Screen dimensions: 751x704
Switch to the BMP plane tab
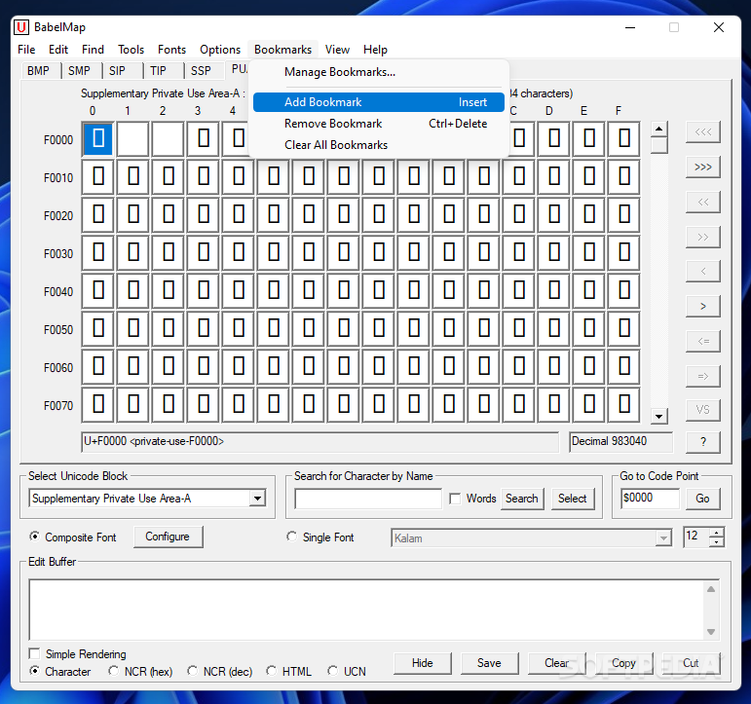pyautogui.click(x=40, y=71)
